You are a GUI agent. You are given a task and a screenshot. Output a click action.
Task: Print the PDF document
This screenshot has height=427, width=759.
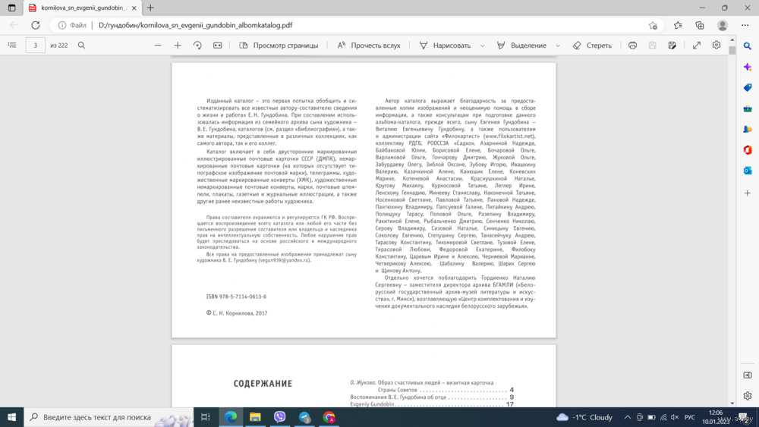632,45
